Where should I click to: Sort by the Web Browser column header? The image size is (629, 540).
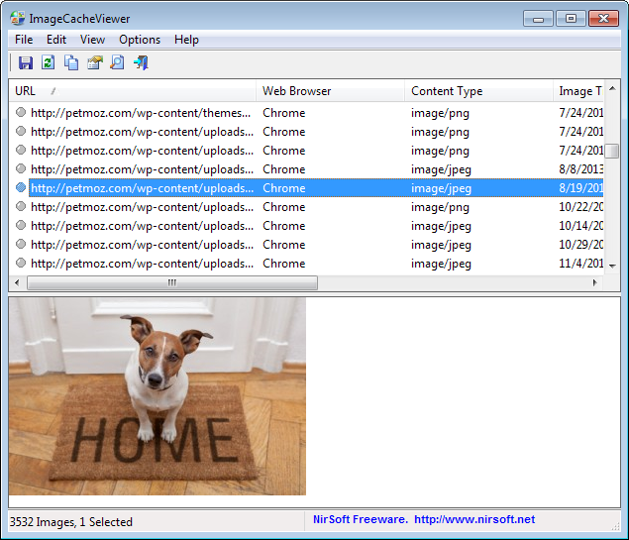click(330, 91)
